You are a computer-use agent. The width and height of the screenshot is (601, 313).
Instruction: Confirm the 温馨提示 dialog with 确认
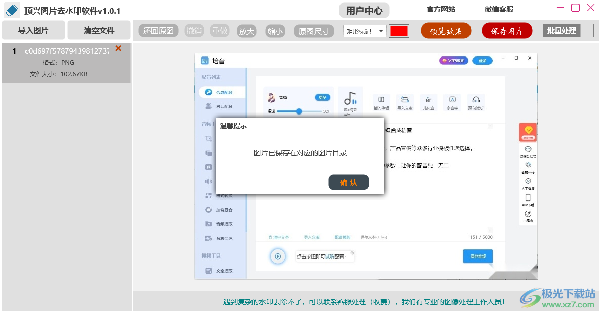pyautogui.click(x=348, y=182)
